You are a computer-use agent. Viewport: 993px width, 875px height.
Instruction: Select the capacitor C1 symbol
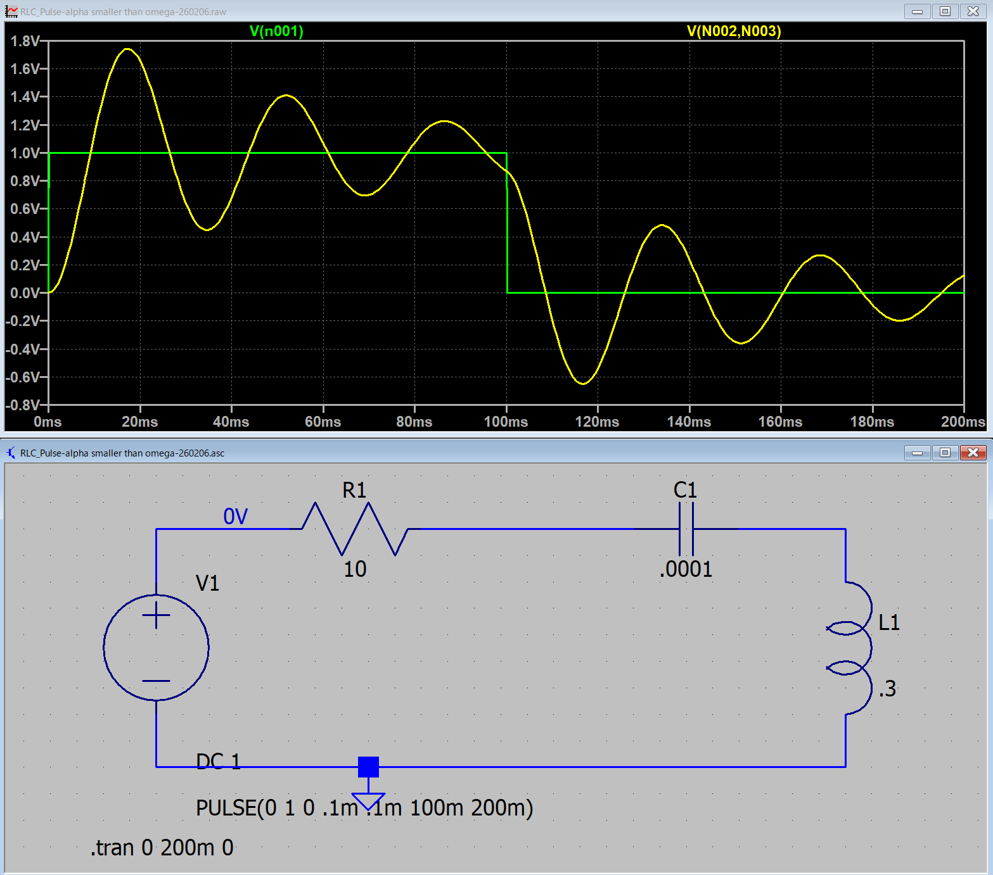click(x=686, y=529)
